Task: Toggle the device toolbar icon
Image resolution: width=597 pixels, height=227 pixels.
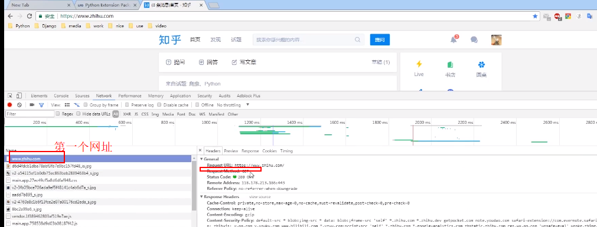Action: tap(19, 96)
